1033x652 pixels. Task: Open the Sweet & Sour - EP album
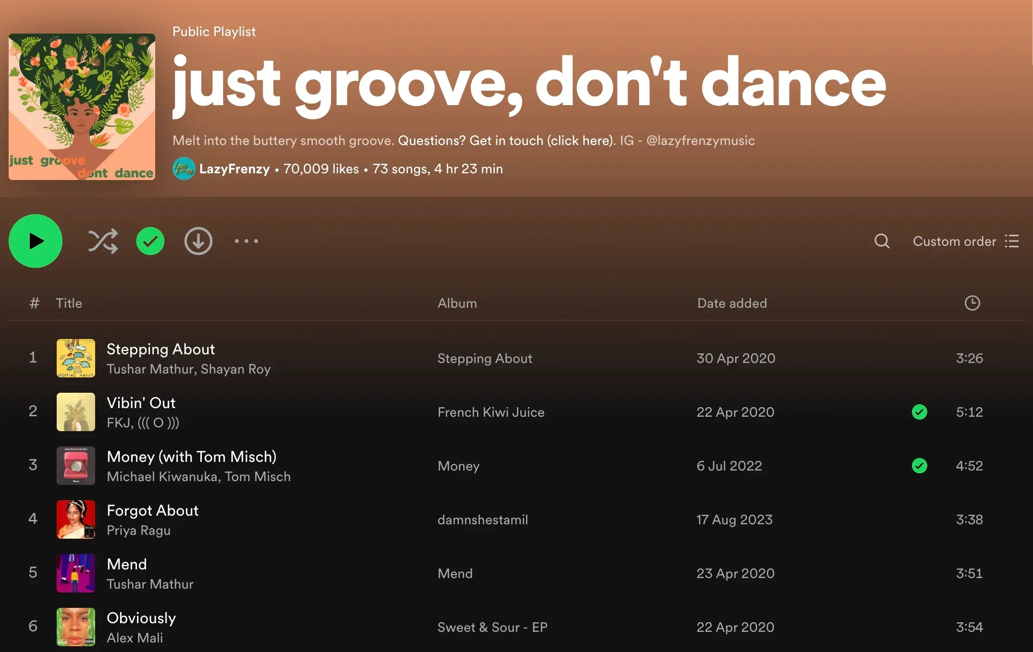[x=492, y=627]
